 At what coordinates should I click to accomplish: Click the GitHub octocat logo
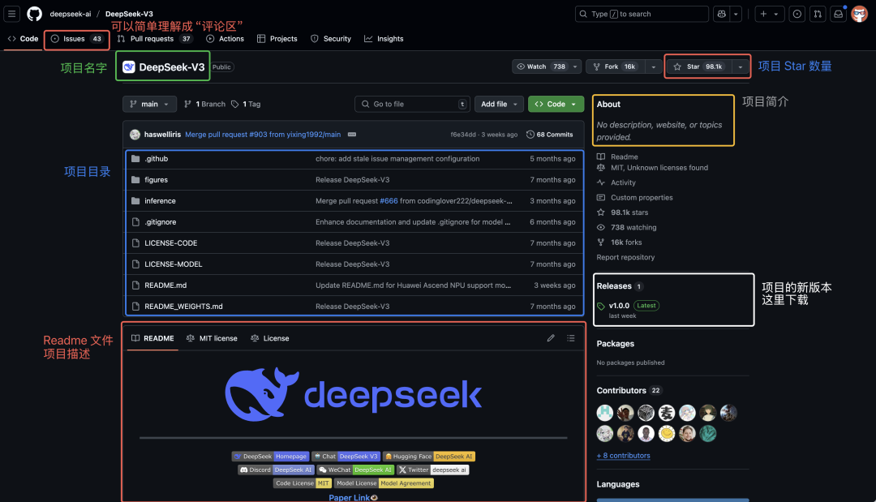pyautogui.click(x=35, y=14)
